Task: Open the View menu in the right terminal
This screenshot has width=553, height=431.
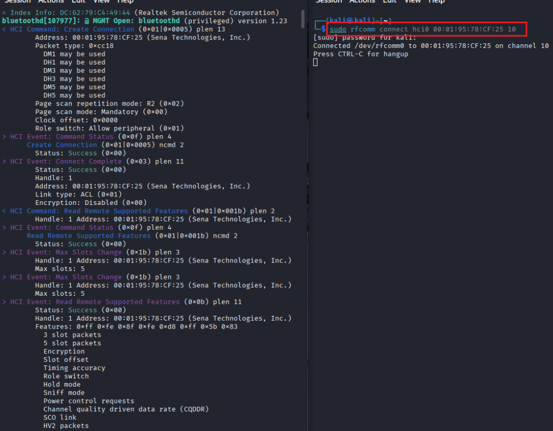Action: [412, 2]
